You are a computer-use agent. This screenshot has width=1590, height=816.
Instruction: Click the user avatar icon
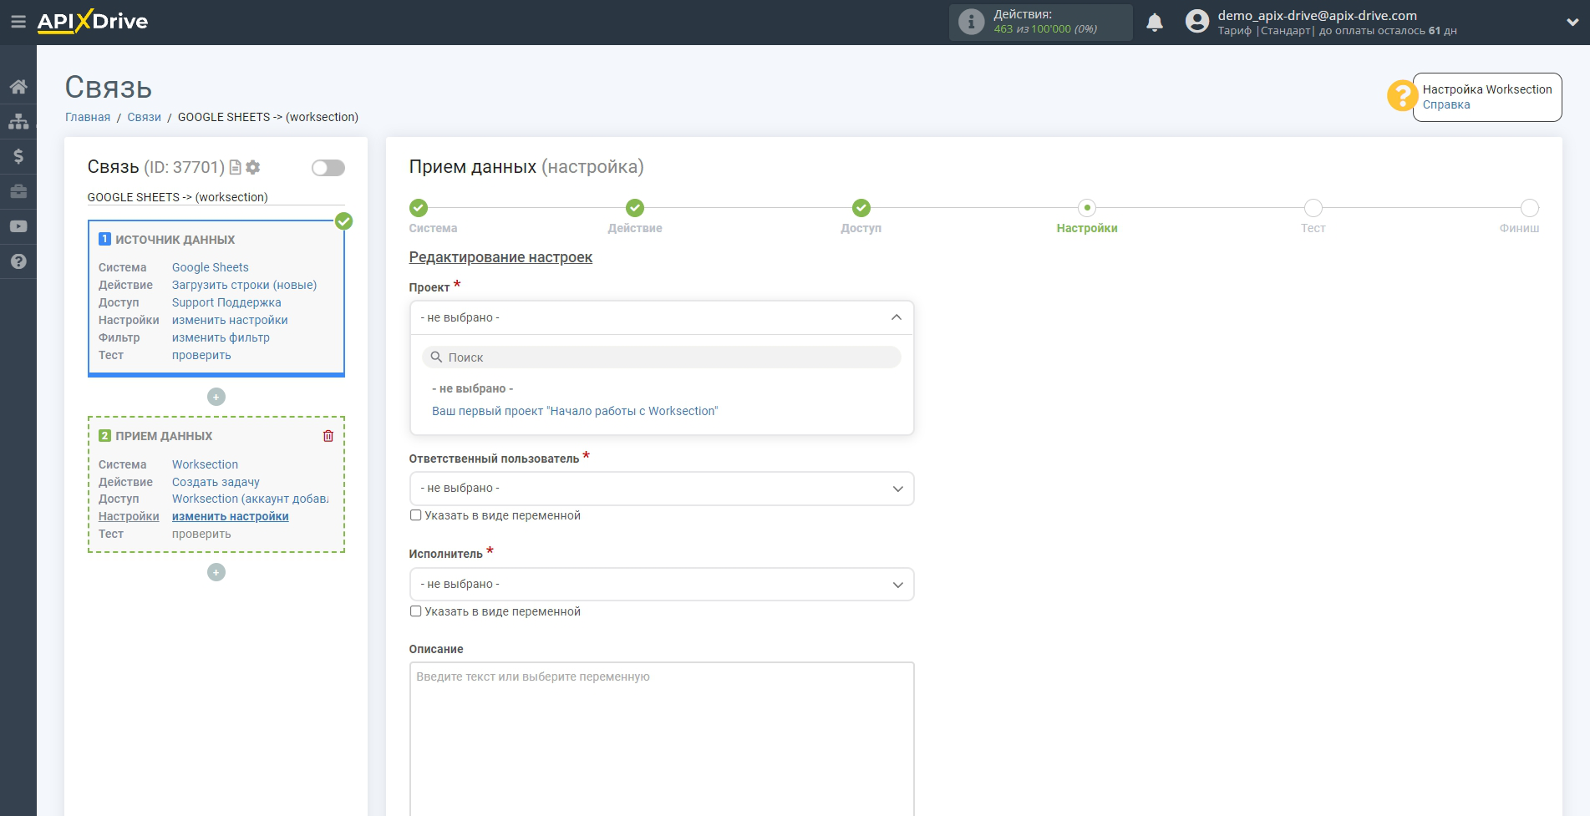click(1197, 22)
